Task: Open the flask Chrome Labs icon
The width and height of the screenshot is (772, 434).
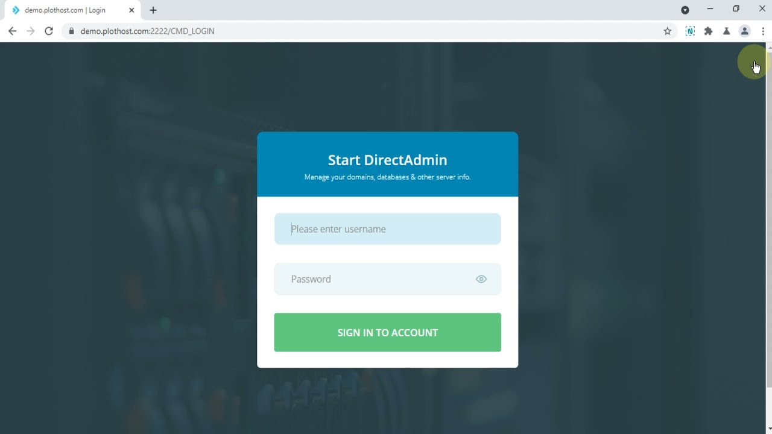Action: tap(726, 31)
